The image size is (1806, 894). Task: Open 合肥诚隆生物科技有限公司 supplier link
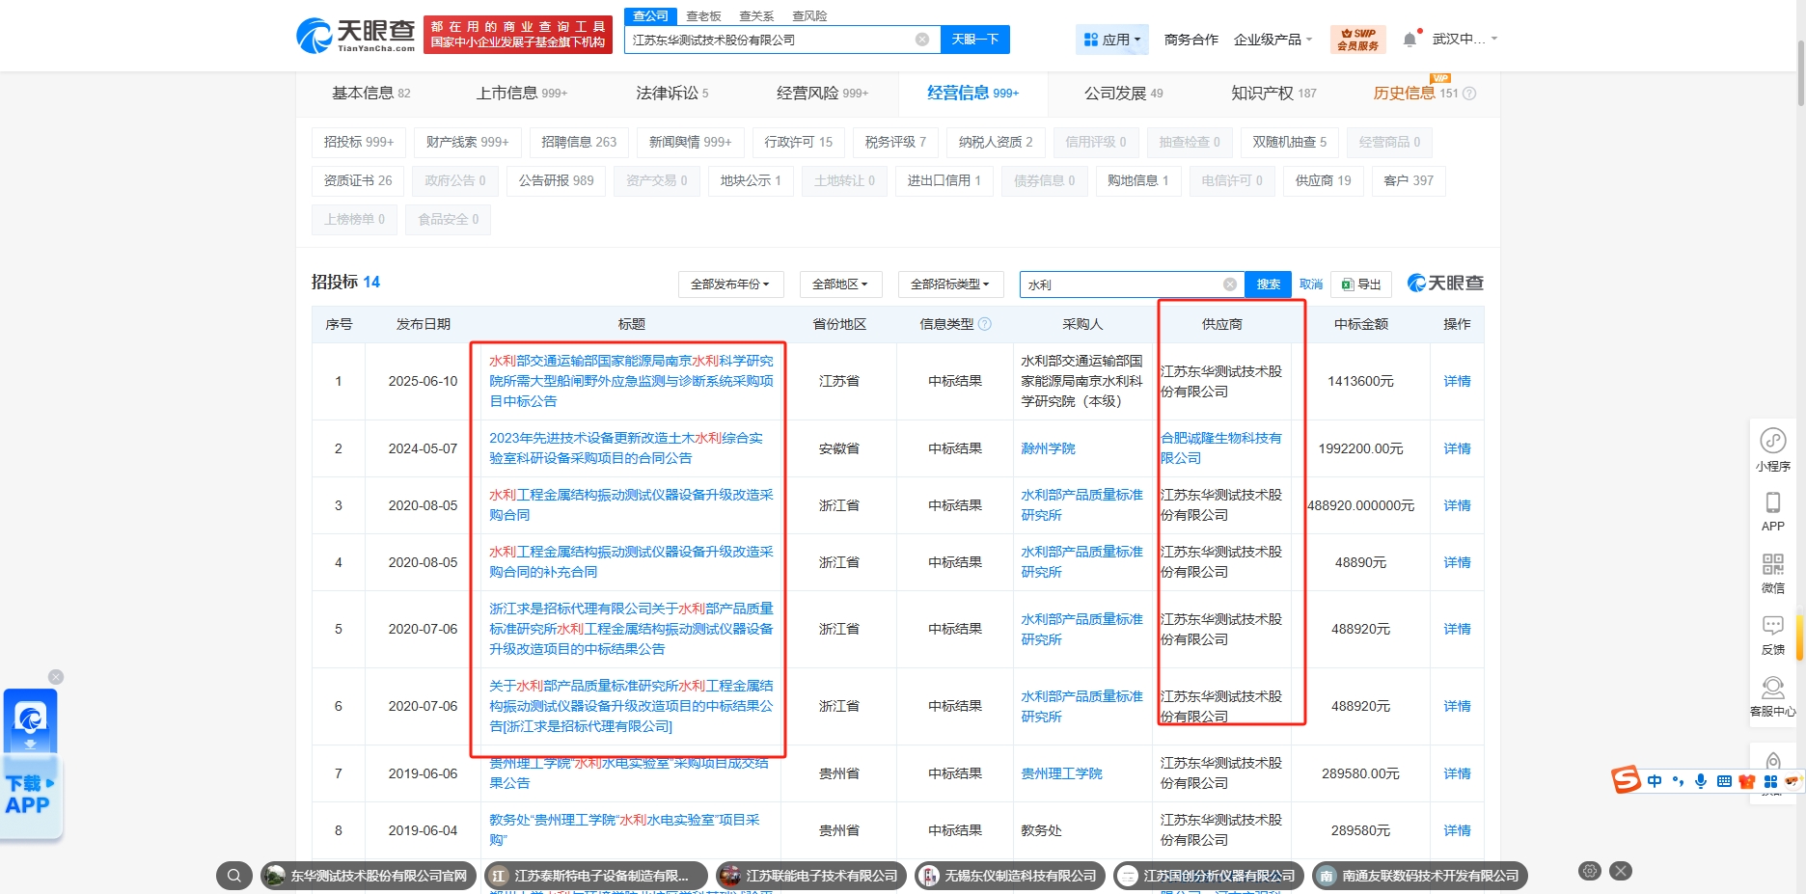click(x=1221, y=448)
